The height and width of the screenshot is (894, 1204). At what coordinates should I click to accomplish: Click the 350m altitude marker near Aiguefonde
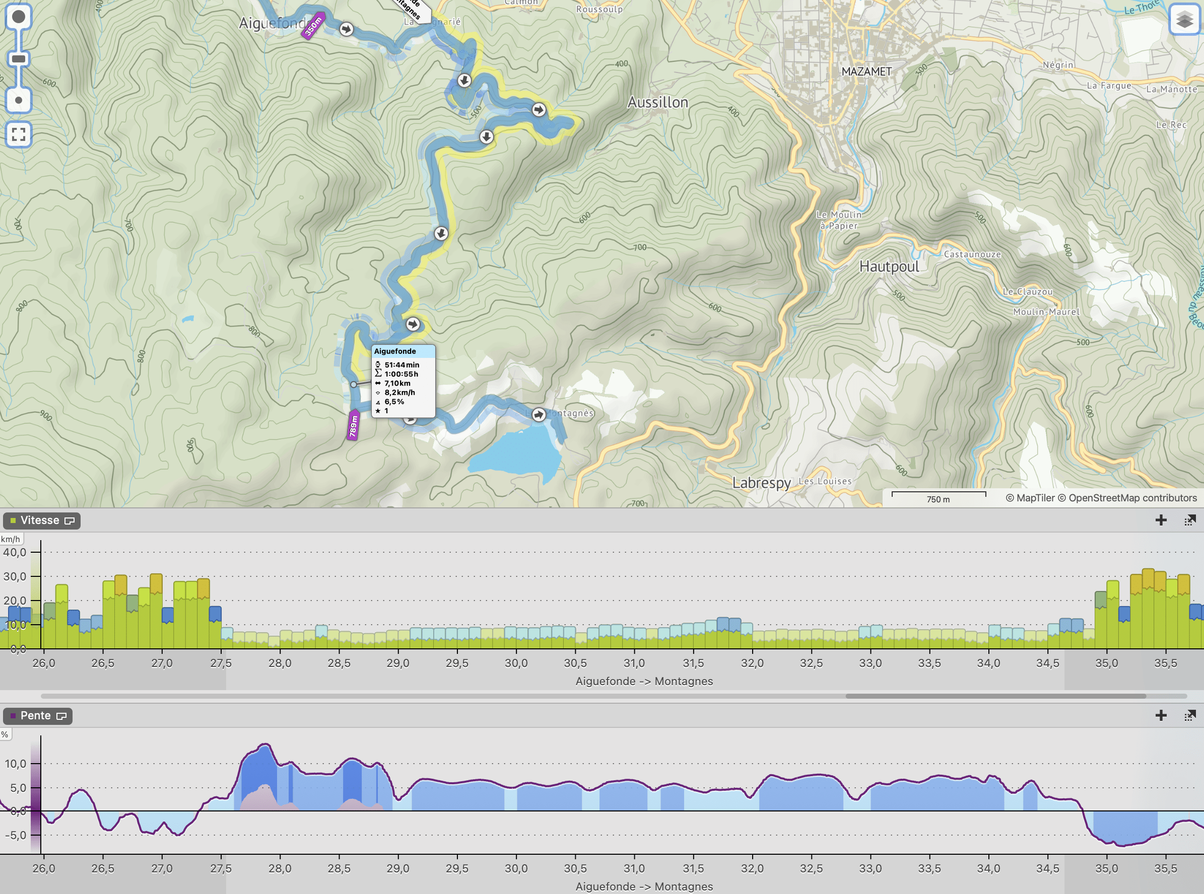(x=313, y=26)
